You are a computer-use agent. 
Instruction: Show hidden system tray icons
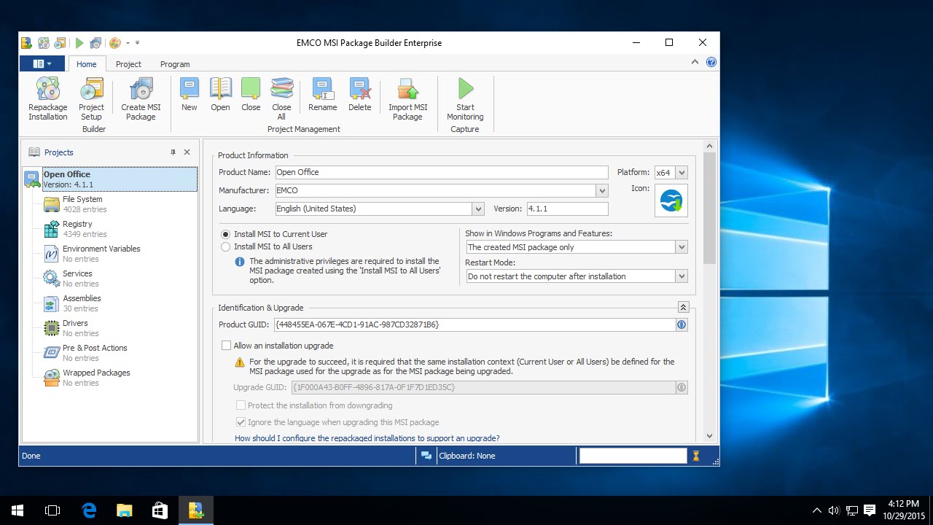tap(816, 510)
